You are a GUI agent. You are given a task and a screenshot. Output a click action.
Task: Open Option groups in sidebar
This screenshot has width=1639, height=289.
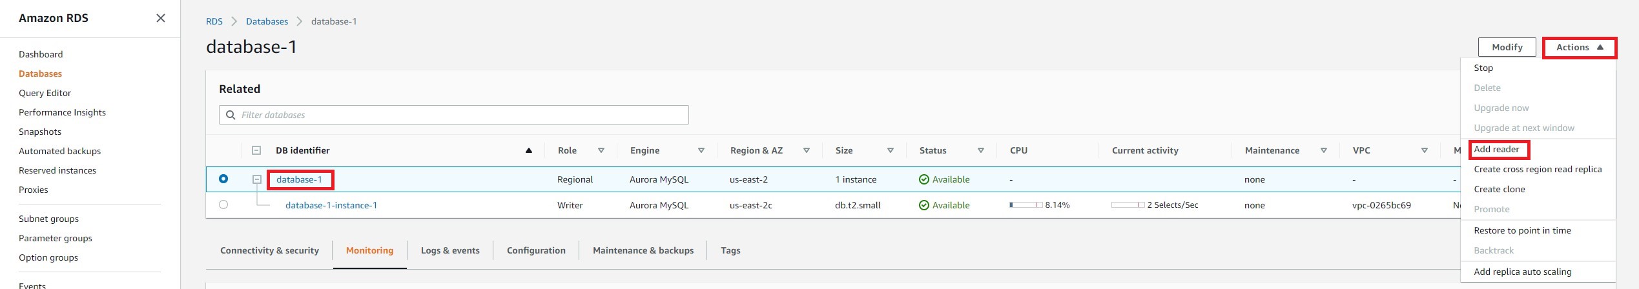tap(48, 257)
